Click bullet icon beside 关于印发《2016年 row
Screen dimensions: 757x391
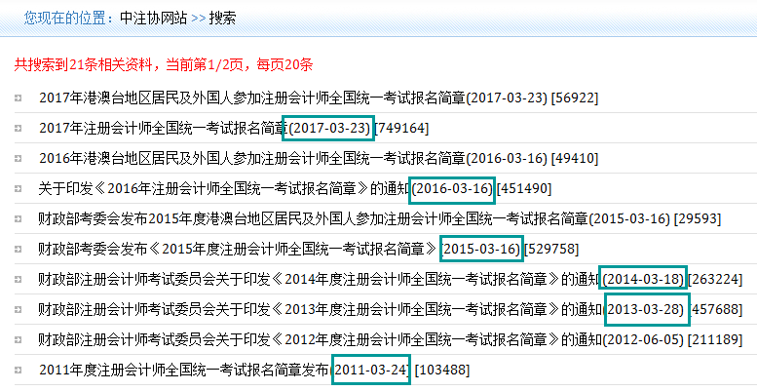click(19, 188)
